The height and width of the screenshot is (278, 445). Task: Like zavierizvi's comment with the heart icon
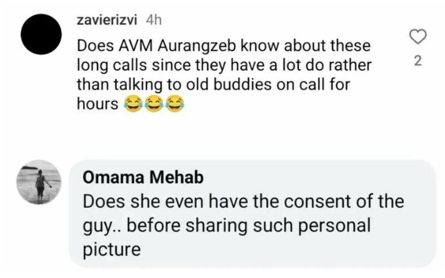(x=417, y=36)
